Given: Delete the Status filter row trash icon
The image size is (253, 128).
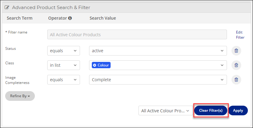Looking at the screenshot, I should tap(236, 51).
